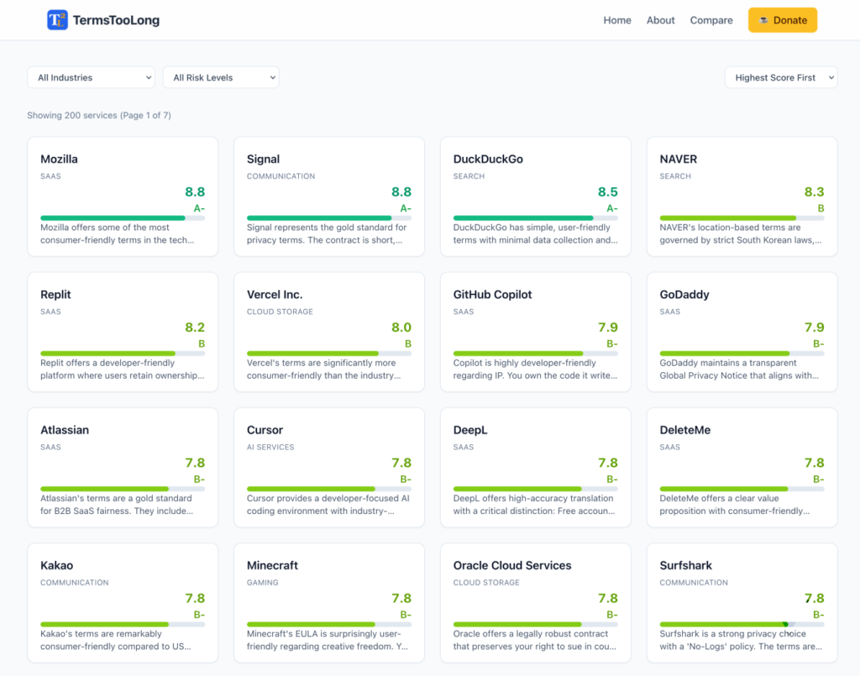Navigate to Compare in the header
This screenshot has height=676, width=860.
point(711,20)
